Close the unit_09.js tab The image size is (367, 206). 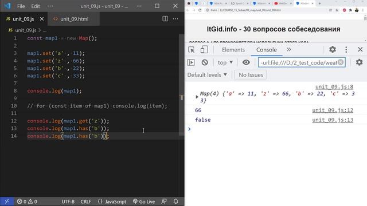(x=42, y=19)
